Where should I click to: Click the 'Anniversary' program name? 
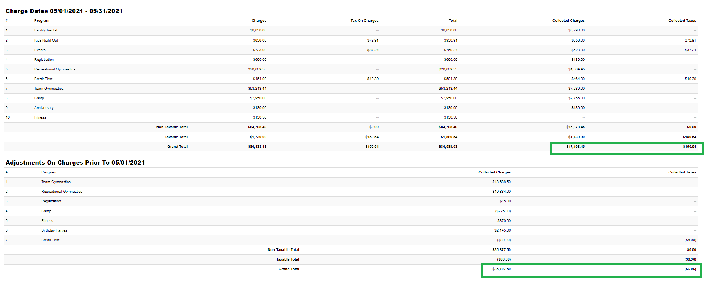44,108
